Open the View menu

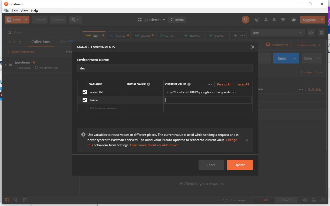[24, 11]
